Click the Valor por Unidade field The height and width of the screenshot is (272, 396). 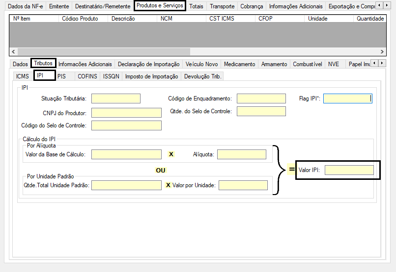tap(243, 185)
